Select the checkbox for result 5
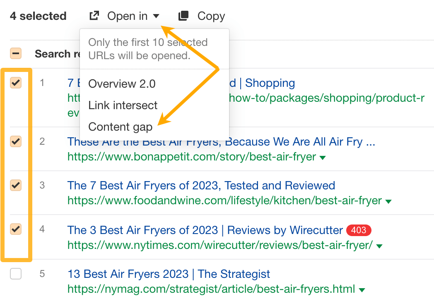The image size is (434, 301). point(16,274)
